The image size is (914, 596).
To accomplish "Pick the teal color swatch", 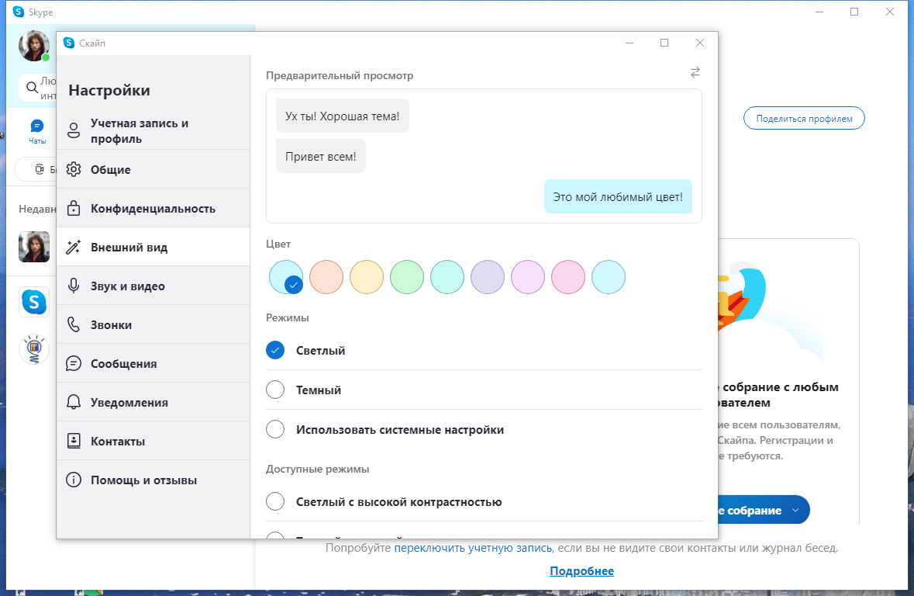I will point(447,277).
